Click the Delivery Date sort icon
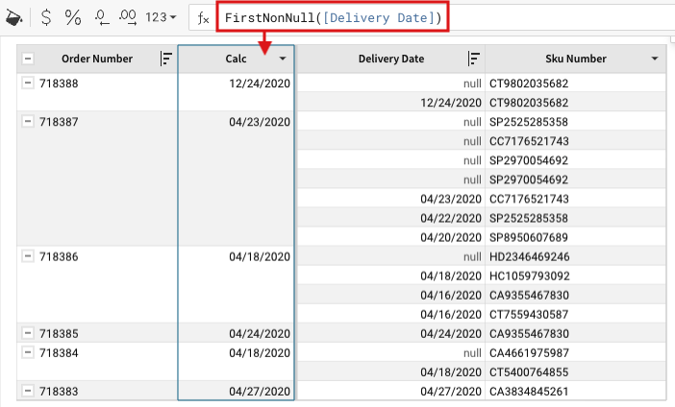Screen dimensions: 675x407 point(473,59)
